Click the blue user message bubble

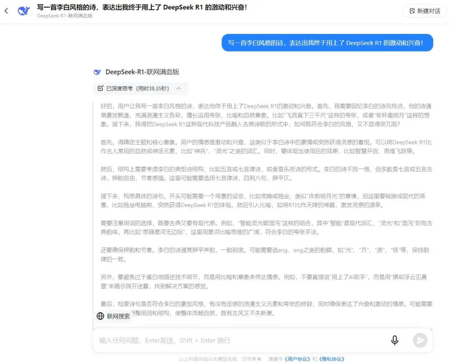click(326, 43)
